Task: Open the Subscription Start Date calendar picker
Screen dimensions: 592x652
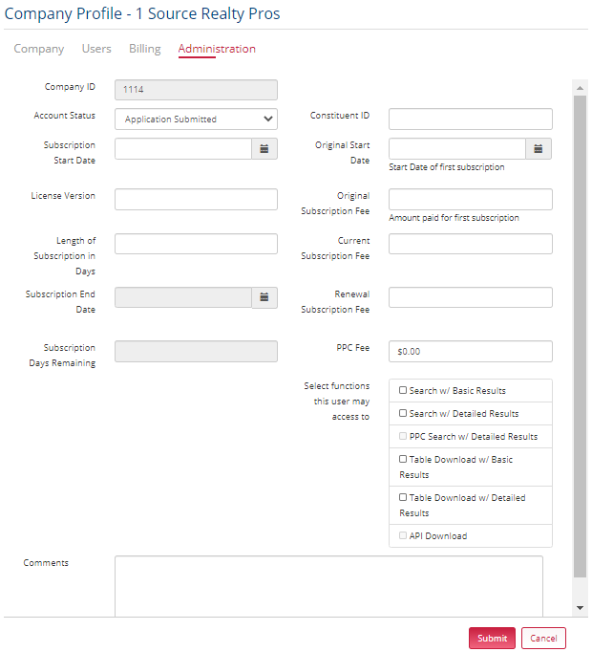Action: point(264,149)
